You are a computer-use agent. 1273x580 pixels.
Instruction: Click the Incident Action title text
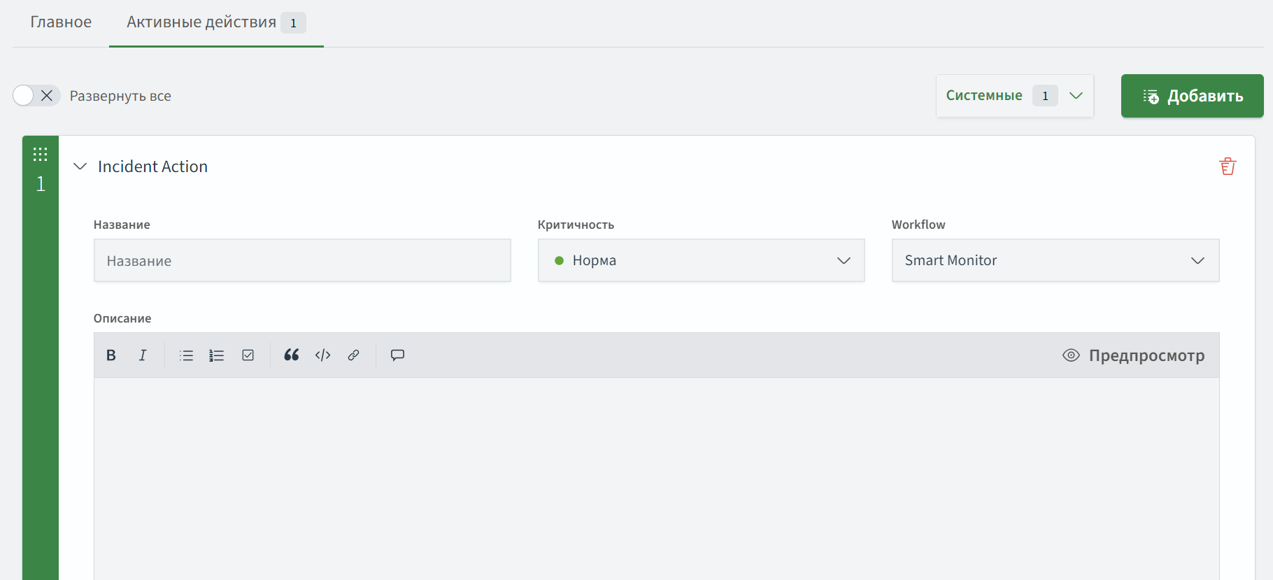click(152, 167)
